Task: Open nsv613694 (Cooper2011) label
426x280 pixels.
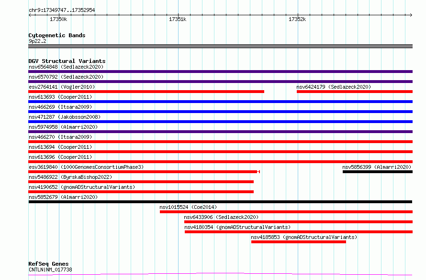Action: point(60,147)
